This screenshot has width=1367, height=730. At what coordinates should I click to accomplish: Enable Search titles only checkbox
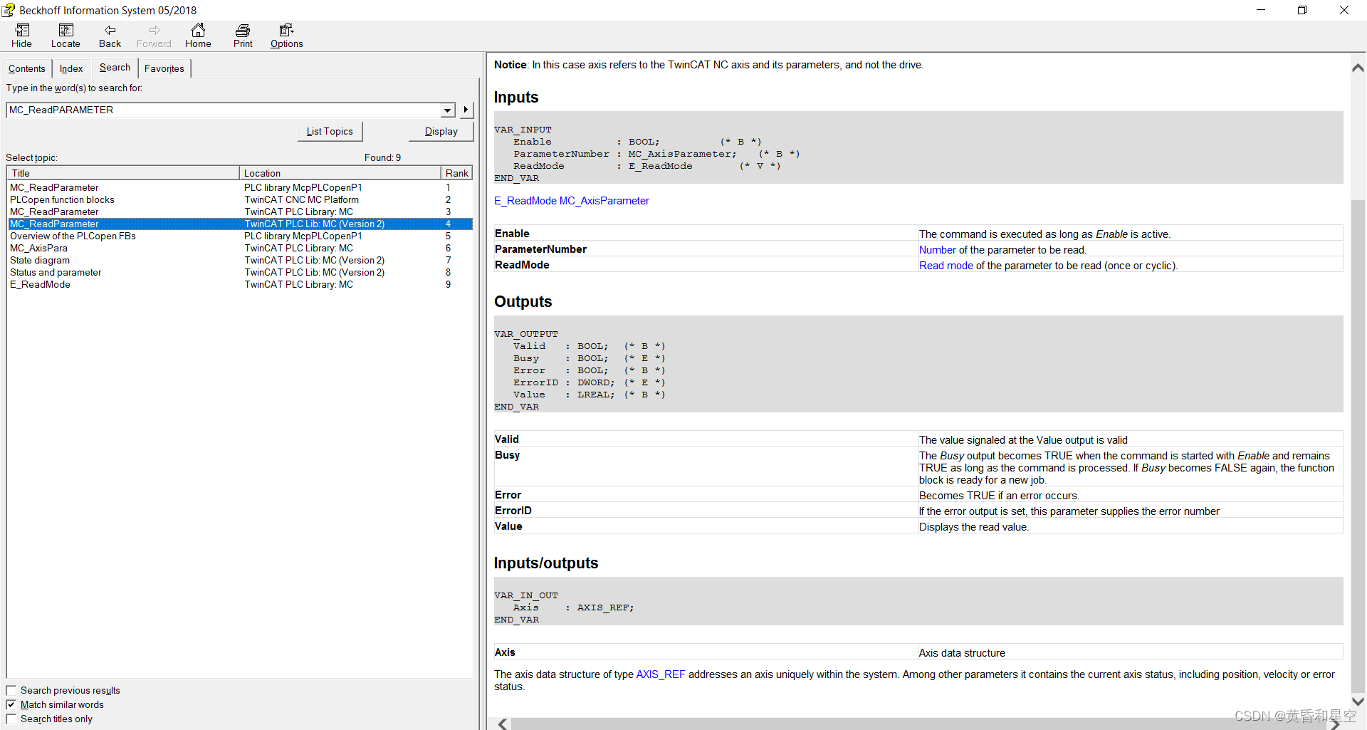[x=11, y=719]
